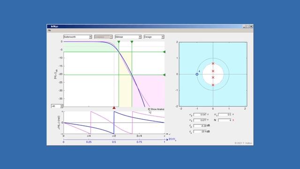Click the filter order N input field
Screen dimensions: 300x169
click(225, 120)
